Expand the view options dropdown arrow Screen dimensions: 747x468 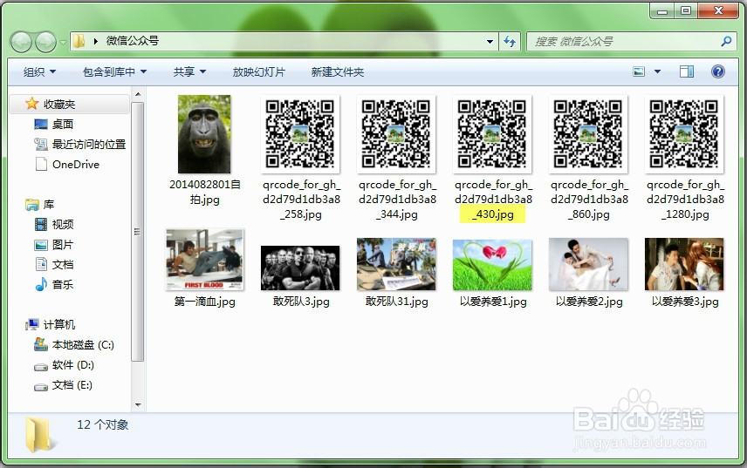[657, 71]
